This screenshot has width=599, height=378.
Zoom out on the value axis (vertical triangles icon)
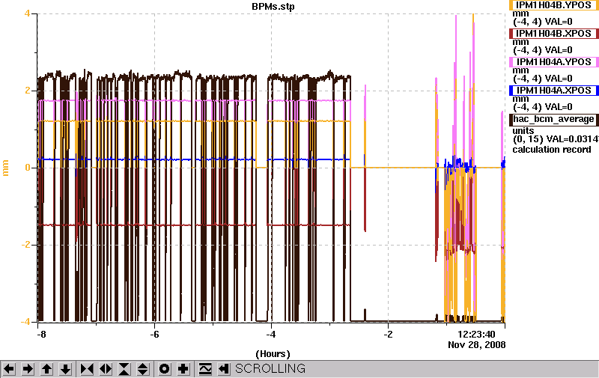point(143,369)
